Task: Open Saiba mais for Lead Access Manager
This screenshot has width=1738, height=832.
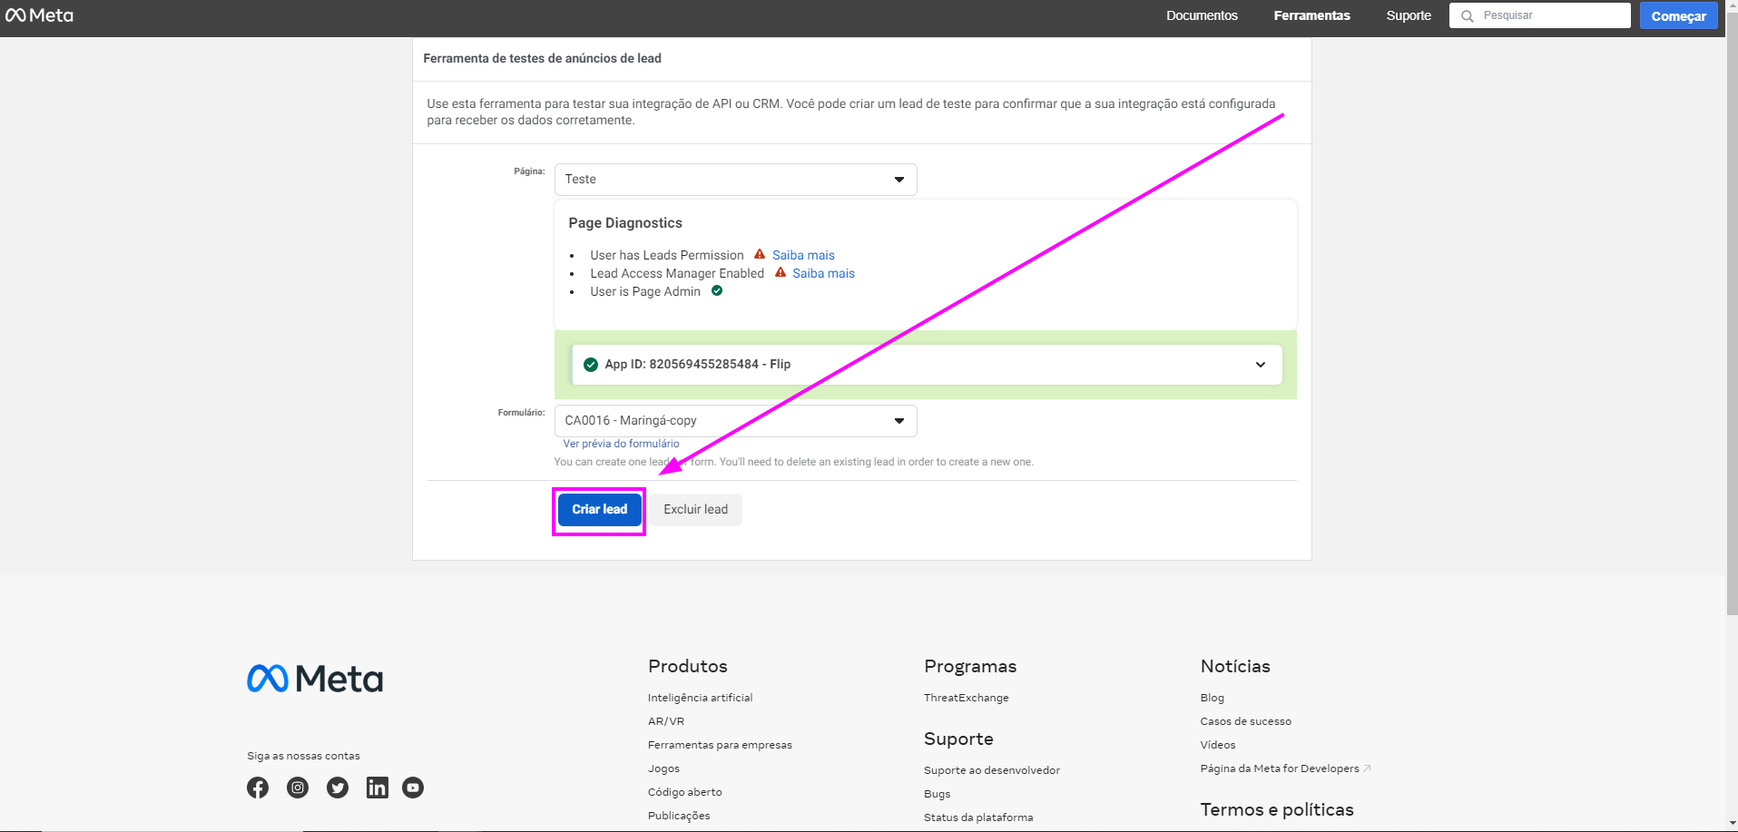Action: coord(823,273)
